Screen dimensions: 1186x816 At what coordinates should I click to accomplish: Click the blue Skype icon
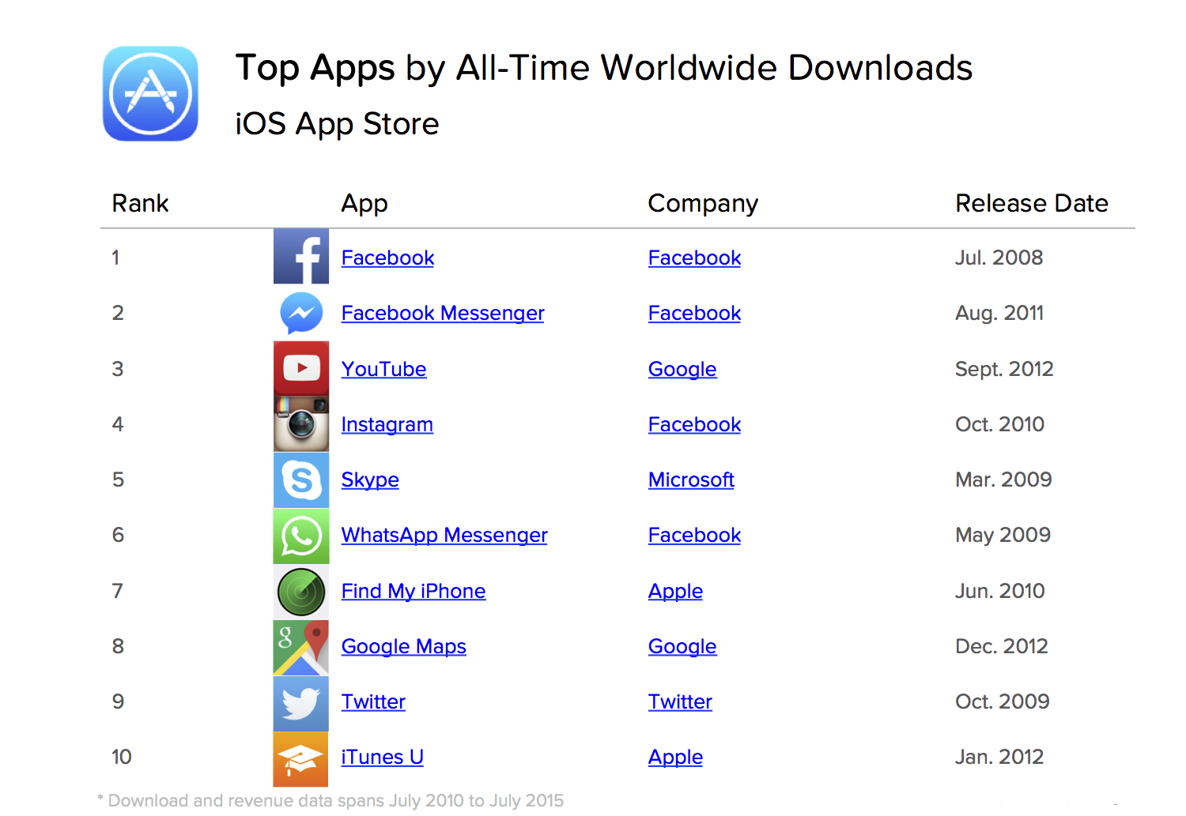pyautogui.click(x=301, y=479)
